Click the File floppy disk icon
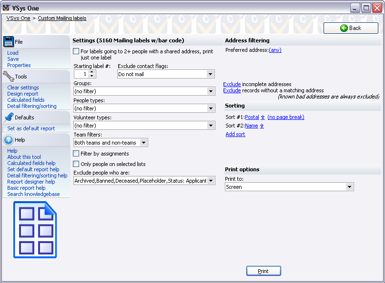Viewport: 385px width, 283px height. (x=9, y=41)
